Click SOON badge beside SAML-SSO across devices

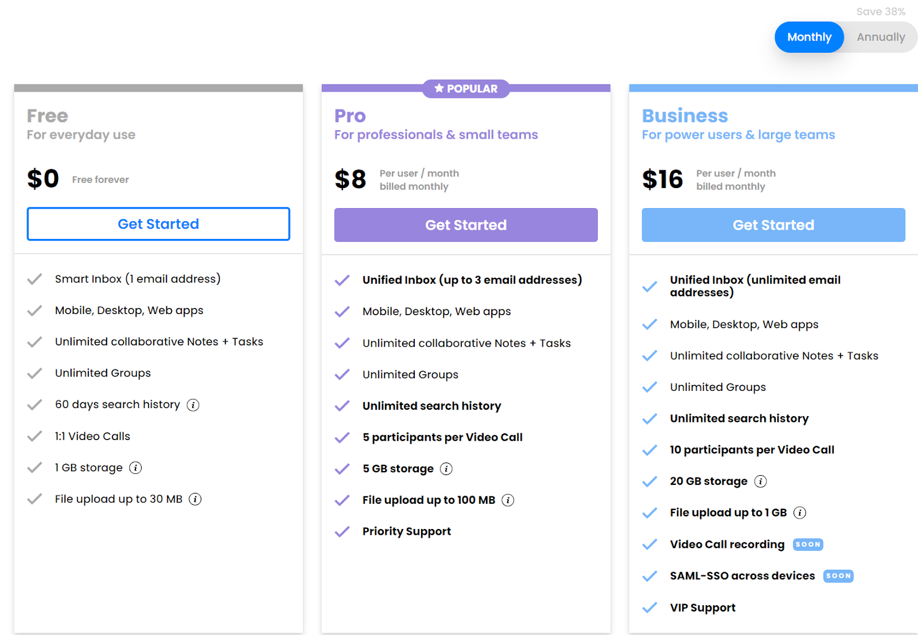coord(838,576)
